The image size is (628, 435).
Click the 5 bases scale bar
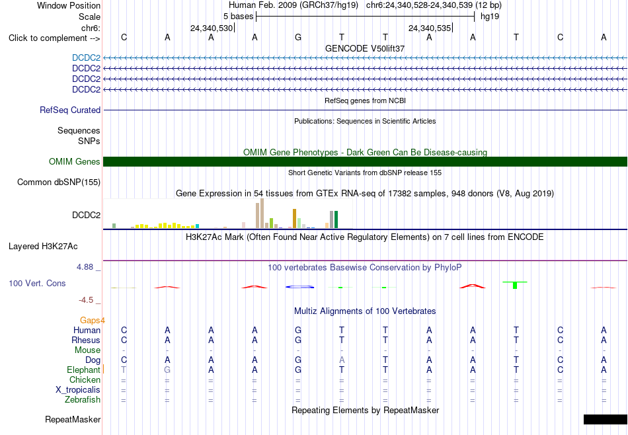coord(366,17)
